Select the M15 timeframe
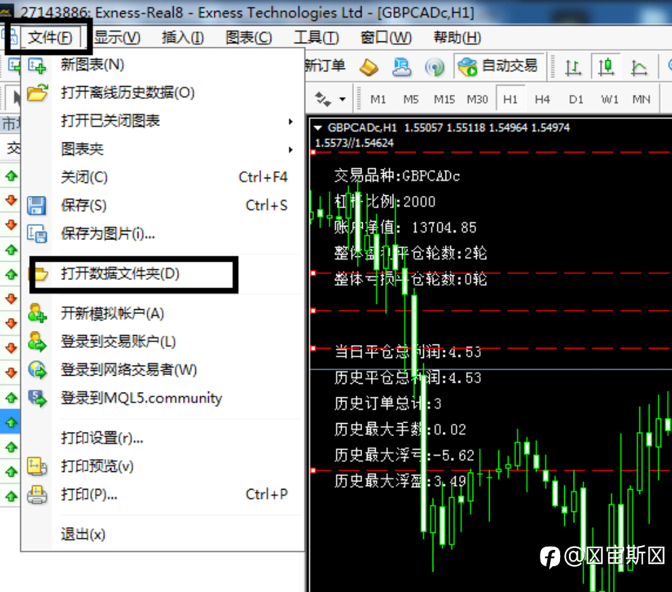 tap(444, 100)
